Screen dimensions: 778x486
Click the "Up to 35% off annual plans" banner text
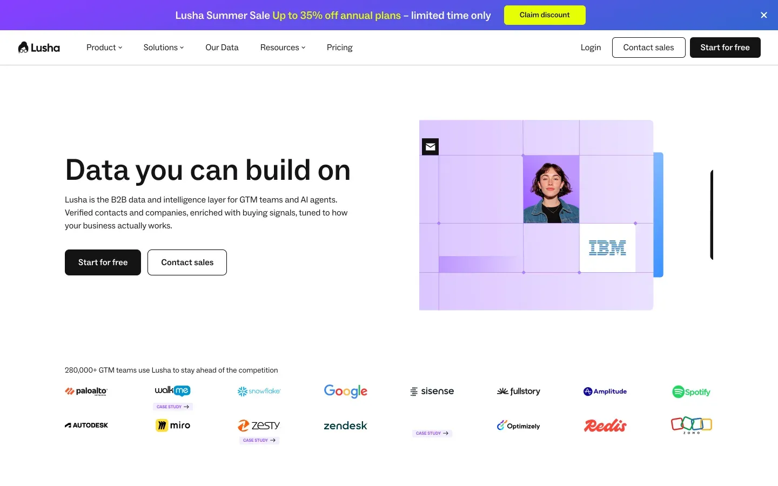pos(337,15)
